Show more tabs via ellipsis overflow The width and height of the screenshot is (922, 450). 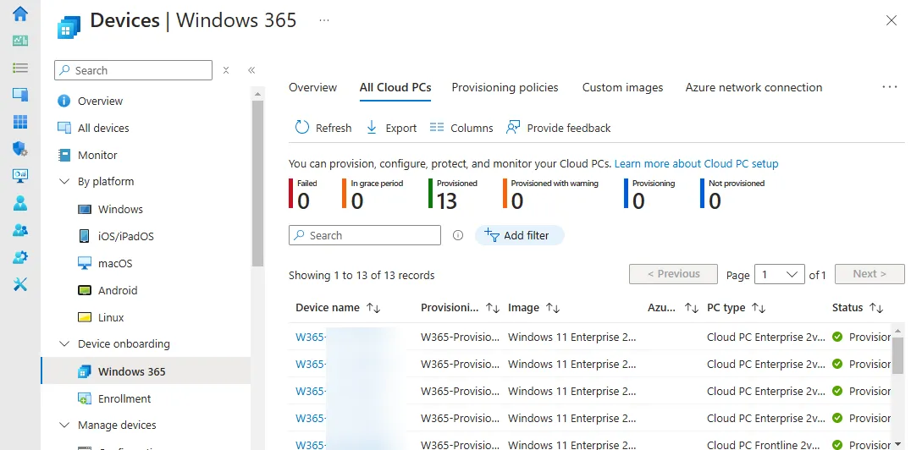[x=890, y=87]
